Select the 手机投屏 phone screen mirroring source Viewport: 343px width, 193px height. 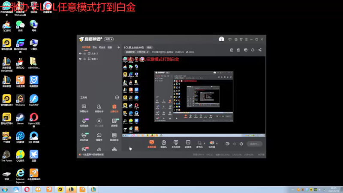(176, 144)
